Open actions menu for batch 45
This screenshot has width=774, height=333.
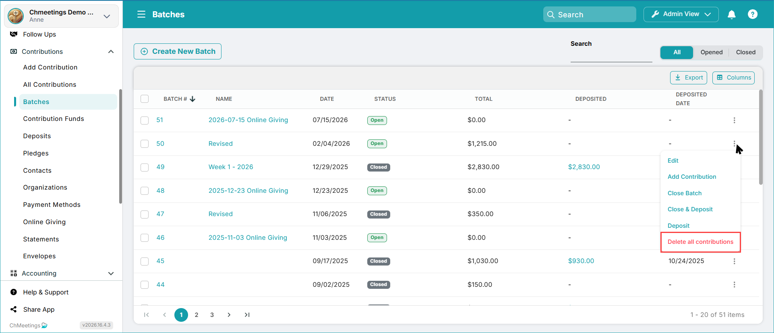(734, 261)
